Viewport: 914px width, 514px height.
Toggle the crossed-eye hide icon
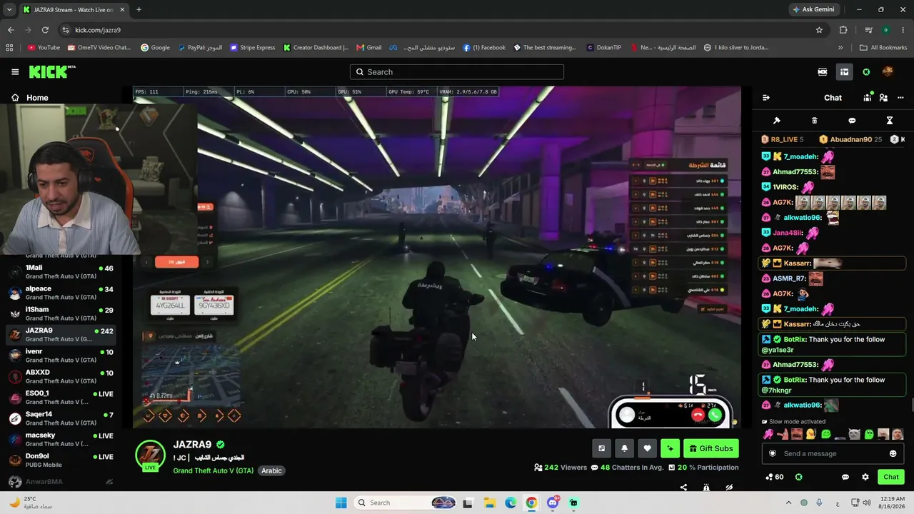tap(729, 488)
